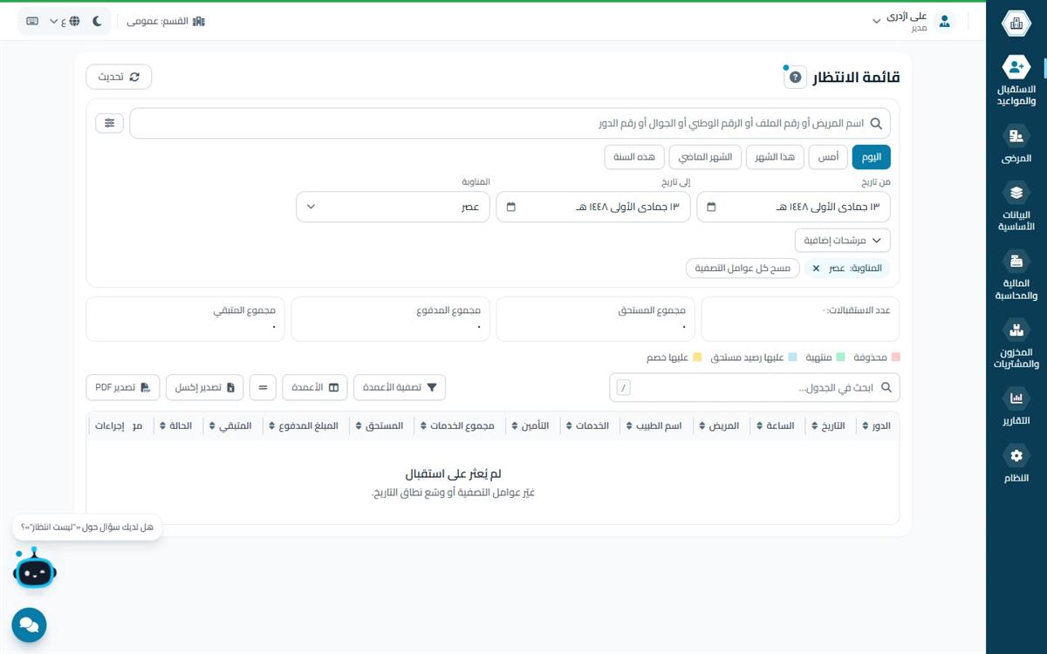Image resolution: width=1047 pixels, height=654 pixels.
Task: Open النظام settings in sidebar
Action: coord(1016,464)
